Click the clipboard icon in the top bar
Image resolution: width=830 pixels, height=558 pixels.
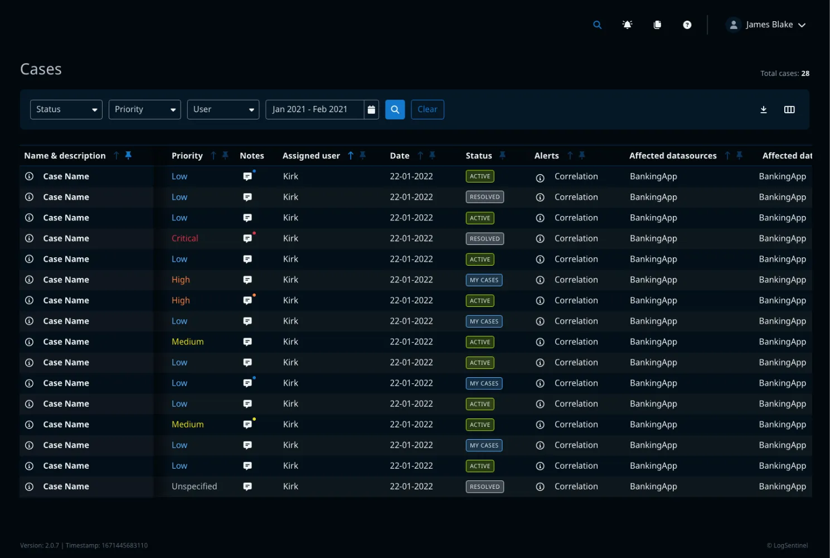[657, 25]
